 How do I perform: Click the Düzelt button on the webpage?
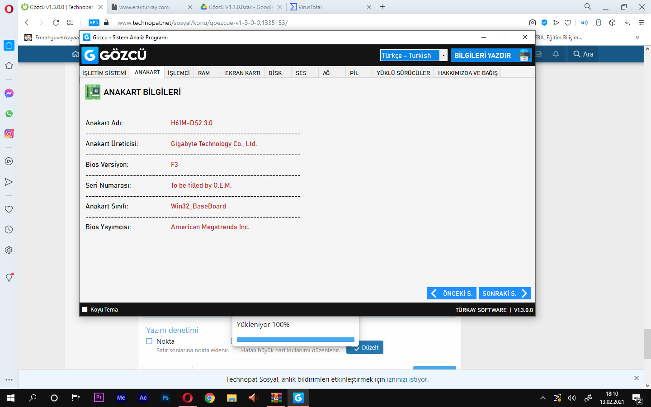tap(365, 347)
